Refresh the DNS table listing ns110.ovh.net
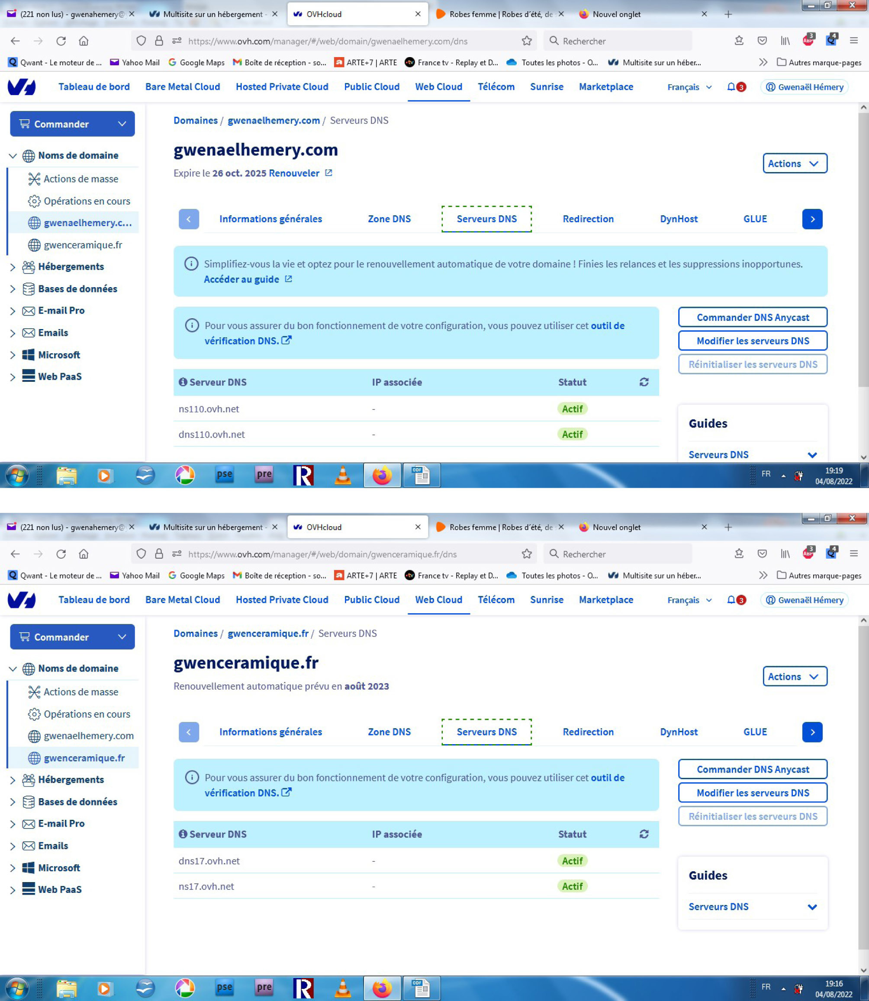The width and height of the screenshot is (869, 1001). coord(644,382)
